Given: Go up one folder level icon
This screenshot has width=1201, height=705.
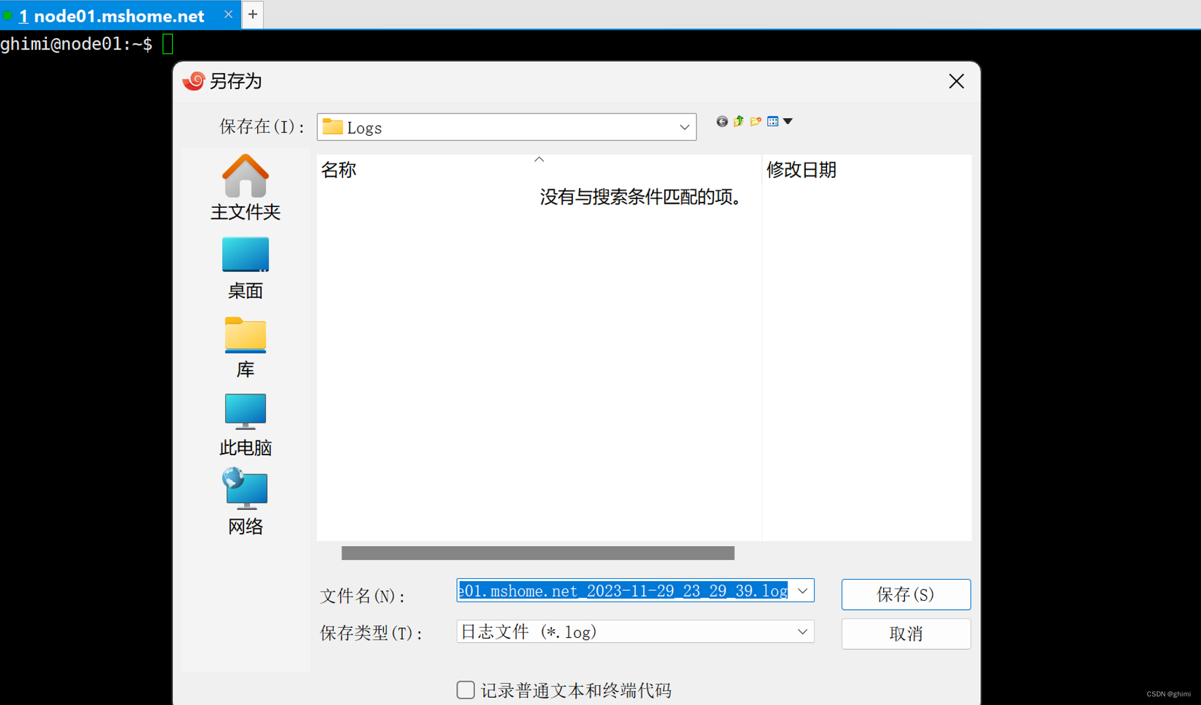Looking at the screenshot, I should pyautogui.click(x=739, y=121).
